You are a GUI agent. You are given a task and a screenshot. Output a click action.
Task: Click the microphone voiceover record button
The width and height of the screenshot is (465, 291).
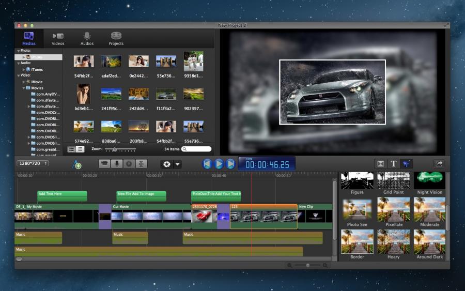click(117, 164)
